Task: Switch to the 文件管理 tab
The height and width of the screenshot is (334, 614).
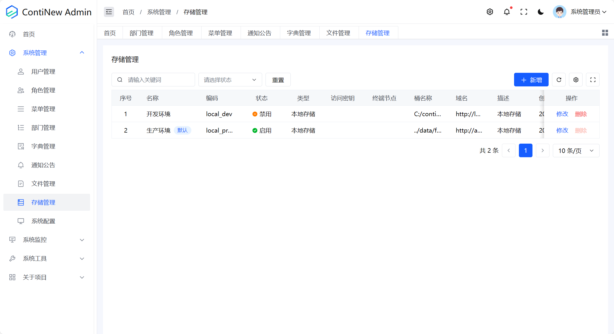Action: click(x=338, y=33)
